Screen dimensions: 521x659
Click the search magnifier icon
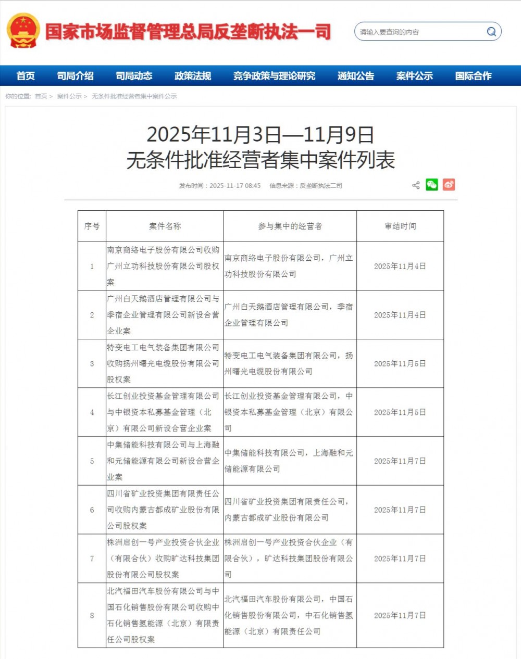491,32
